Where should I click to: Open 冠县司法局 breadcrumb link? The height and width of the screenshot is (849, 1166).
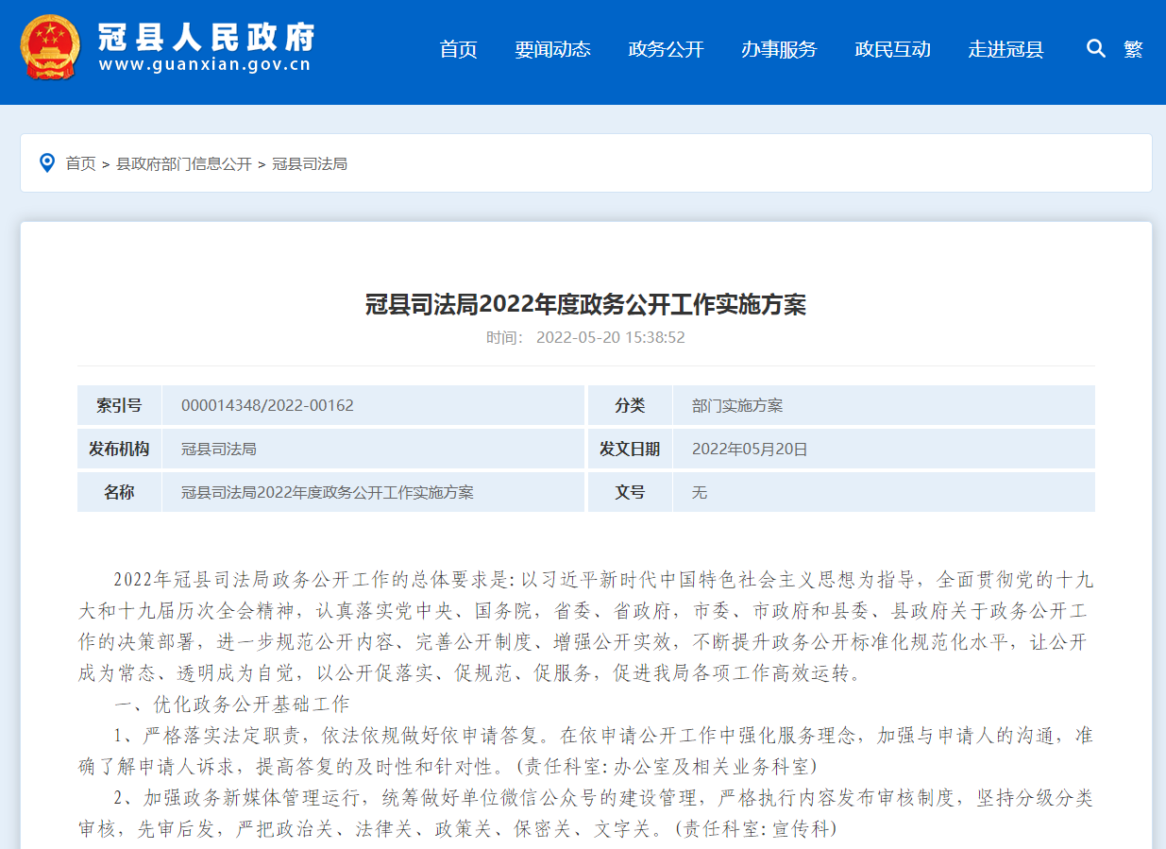pos(310,163)
